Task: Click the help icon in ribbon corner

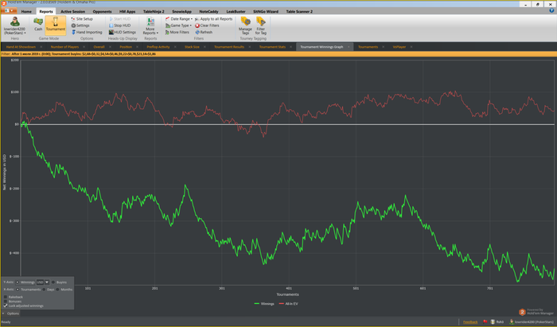Action: (551, 10)
